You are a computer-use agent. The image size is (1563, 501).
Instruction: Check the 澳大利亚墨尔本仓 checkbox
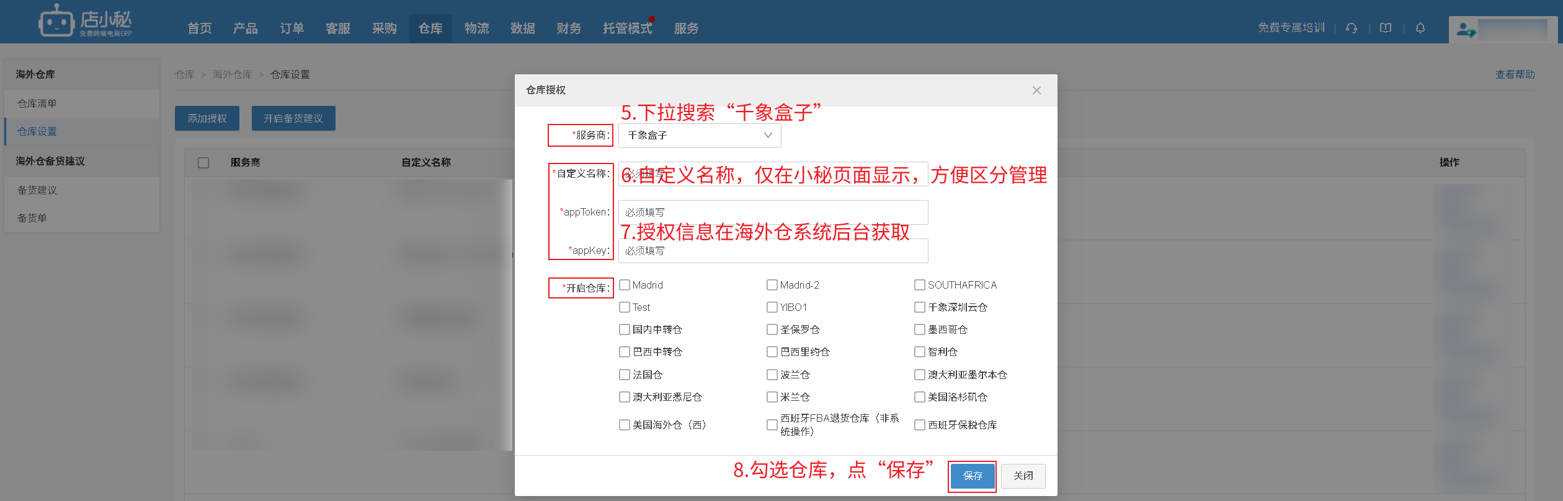920,375
